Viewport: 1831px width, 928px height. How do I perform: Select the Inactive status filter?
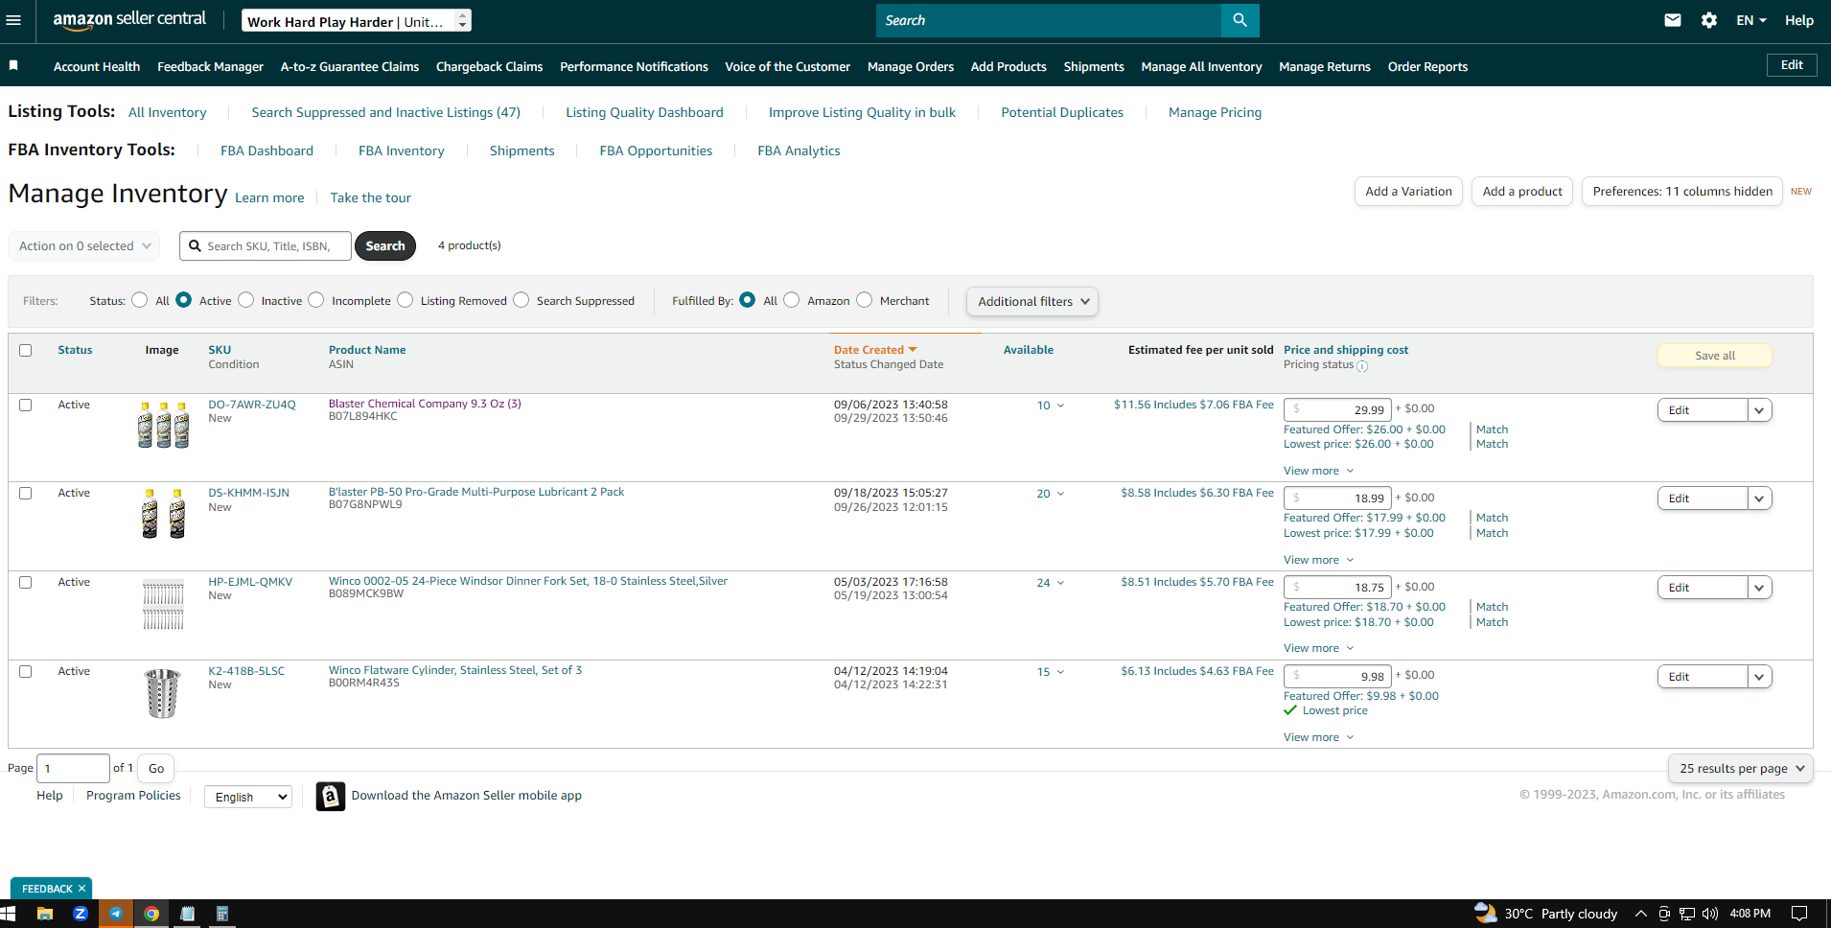click(246, 300)
